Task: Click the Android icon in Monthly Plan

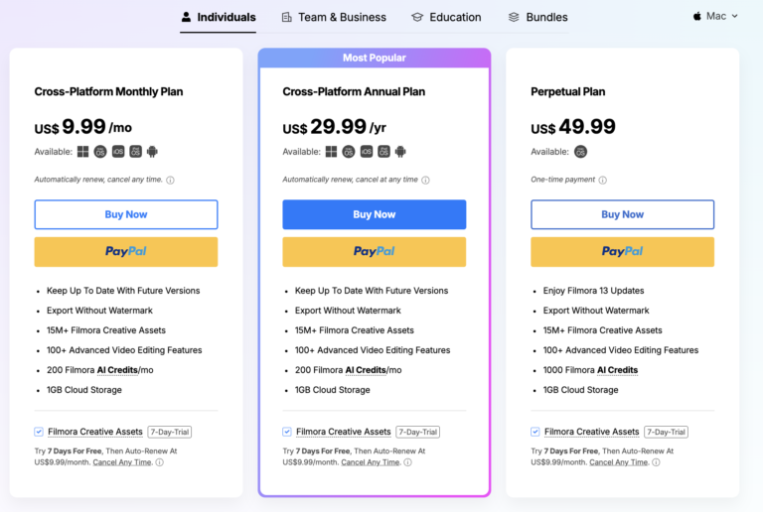Action: (152, 152)
